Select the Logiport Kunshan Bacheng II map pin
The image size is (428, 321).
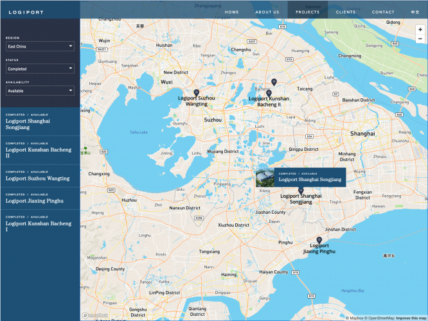[269, 94]
